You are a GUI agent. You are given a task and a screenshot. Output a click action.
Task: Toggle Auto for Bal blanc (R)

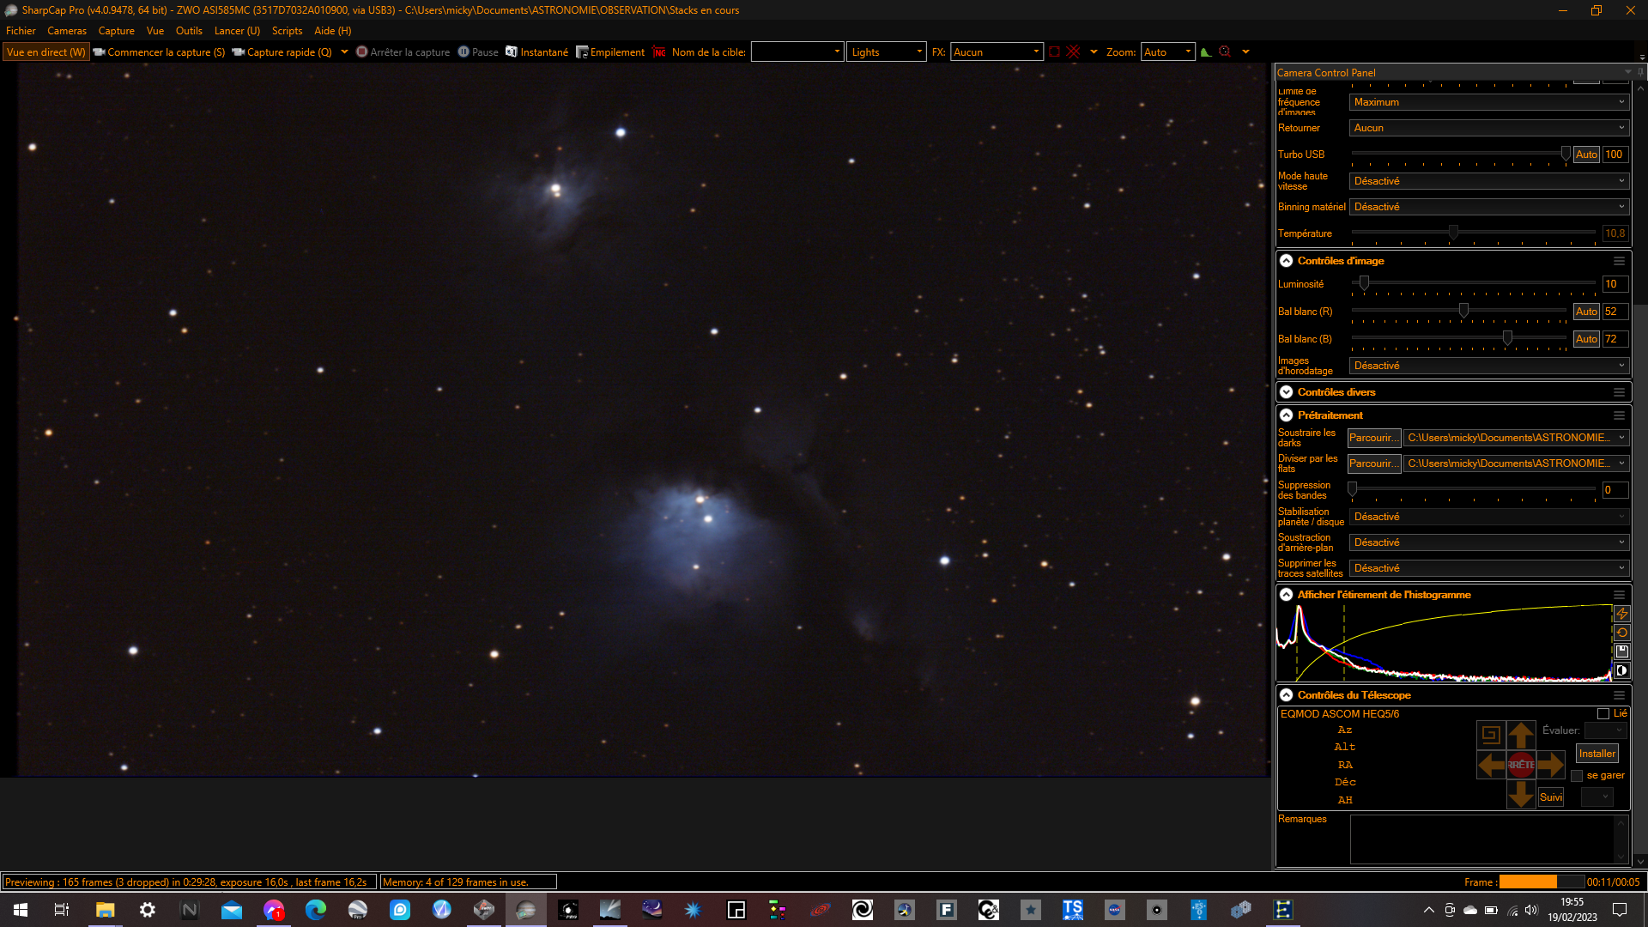1586,312
